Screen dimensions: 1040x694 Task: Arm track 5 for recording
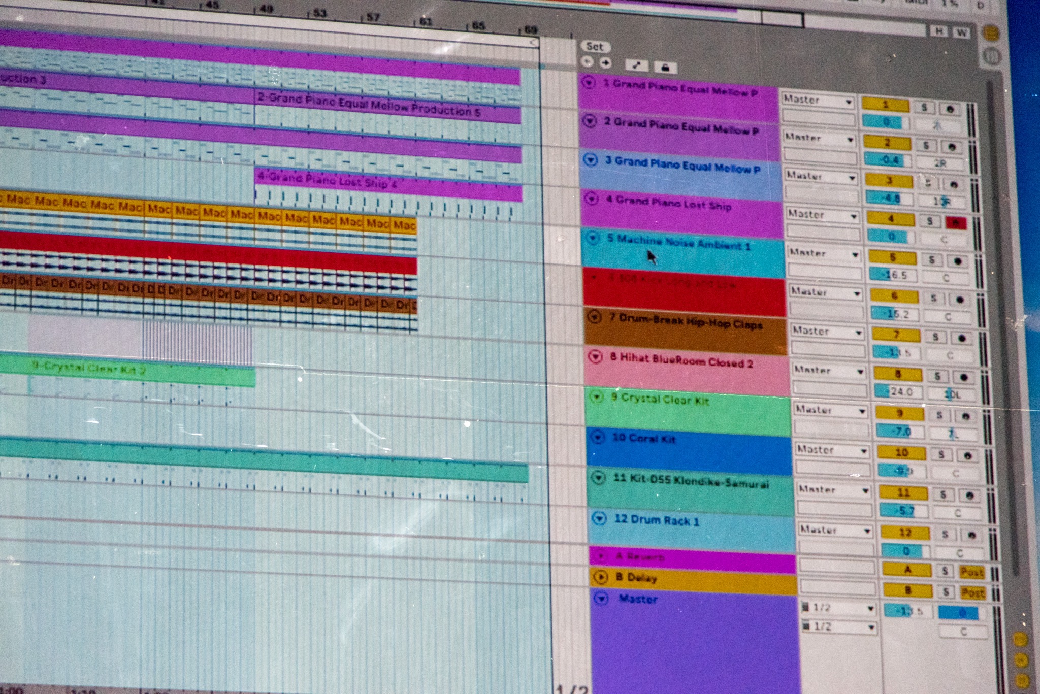click(958, 261)
